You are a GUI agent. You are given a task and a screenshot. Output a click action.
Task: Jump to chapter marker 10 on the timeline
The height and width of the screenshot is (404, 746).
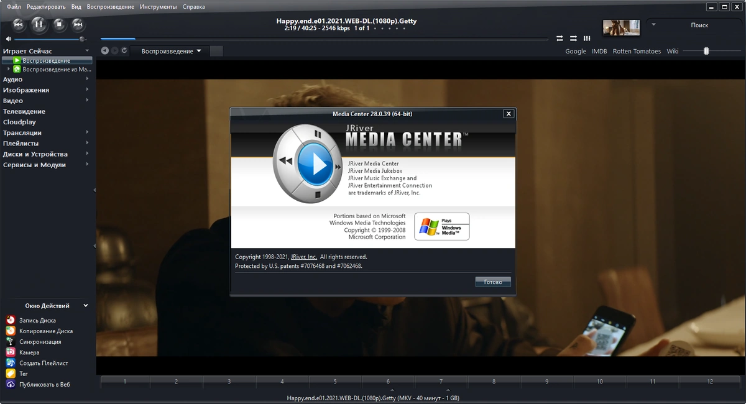(x=600, y=381)
